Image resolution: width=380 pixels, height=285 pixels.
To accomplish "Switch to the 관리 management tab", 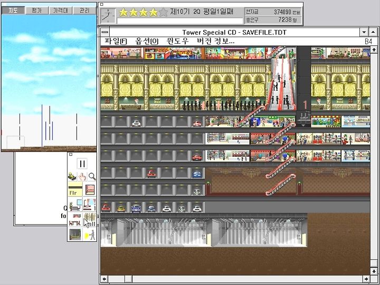I will [84, 10].
